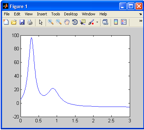Image resolution: width=144 pixels, height=130 pixels.
Task: Click the 'Figure 1' title text
Action: [x=18, y=6]
